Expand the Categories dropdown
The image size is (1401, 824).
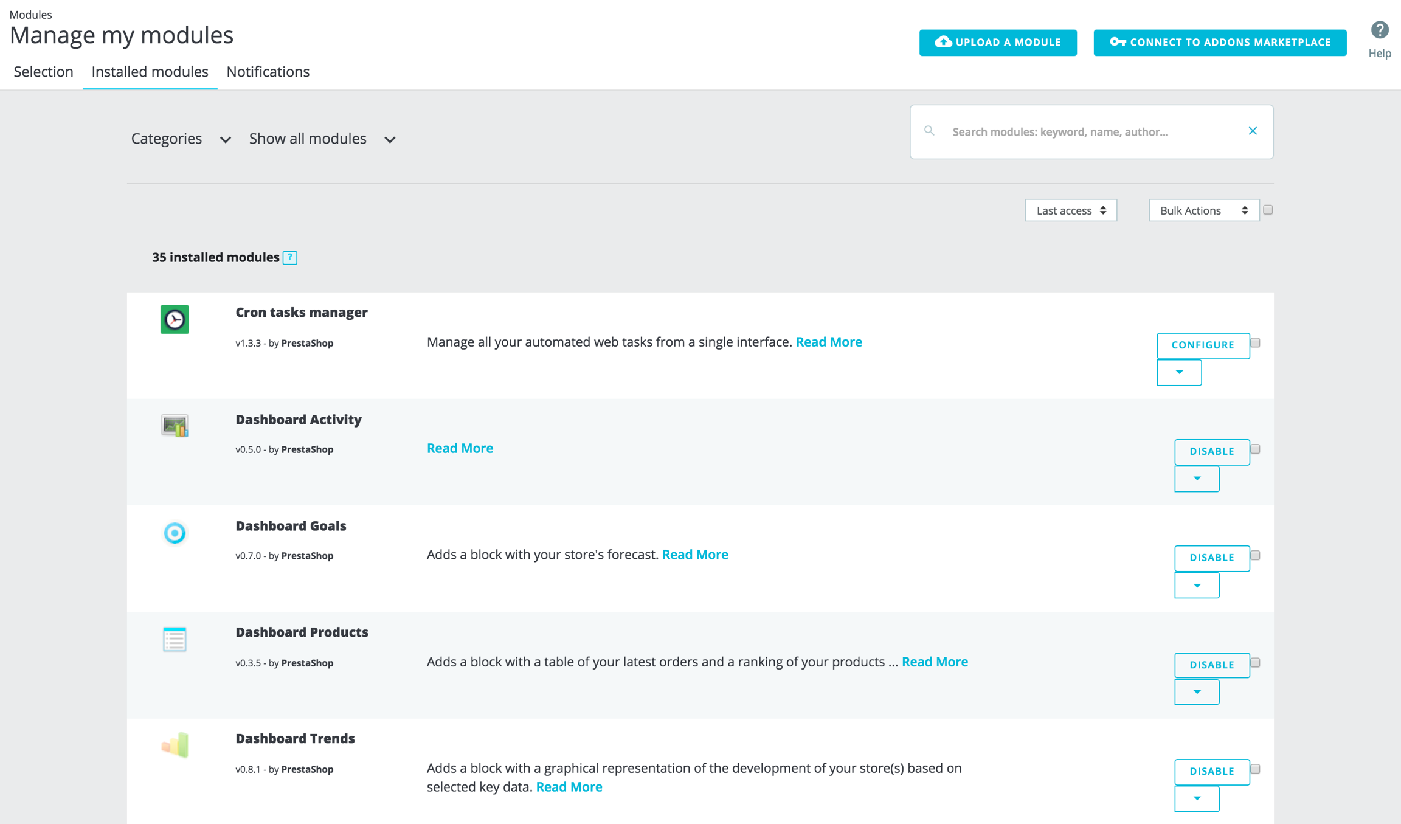181,139
